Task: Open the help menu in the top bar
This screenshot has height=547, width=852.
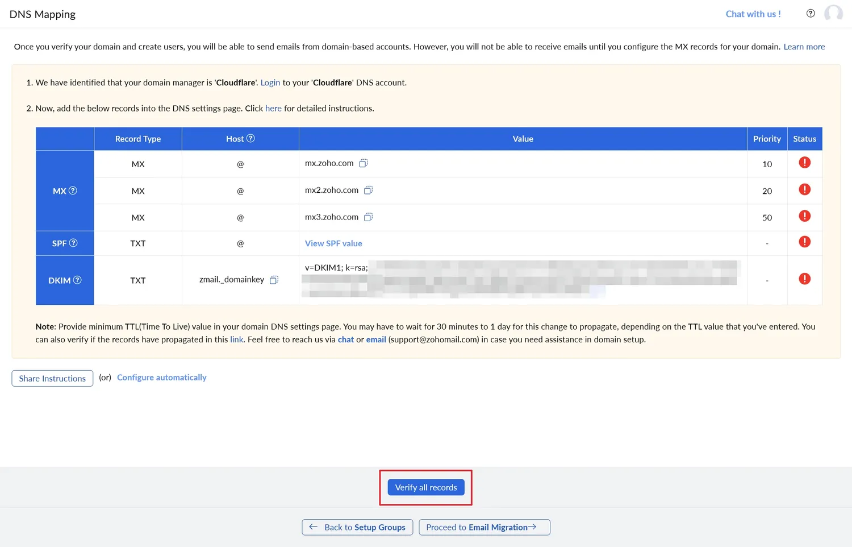Action: point(811,13)
